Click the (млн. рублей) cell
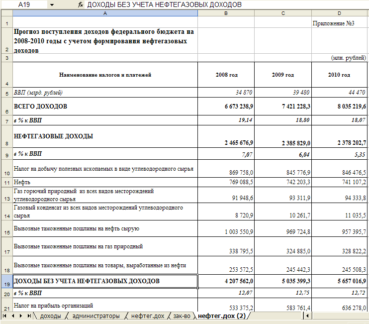This screenshot has height=324, width=369. pyautogui.click(x=339, y=58)
